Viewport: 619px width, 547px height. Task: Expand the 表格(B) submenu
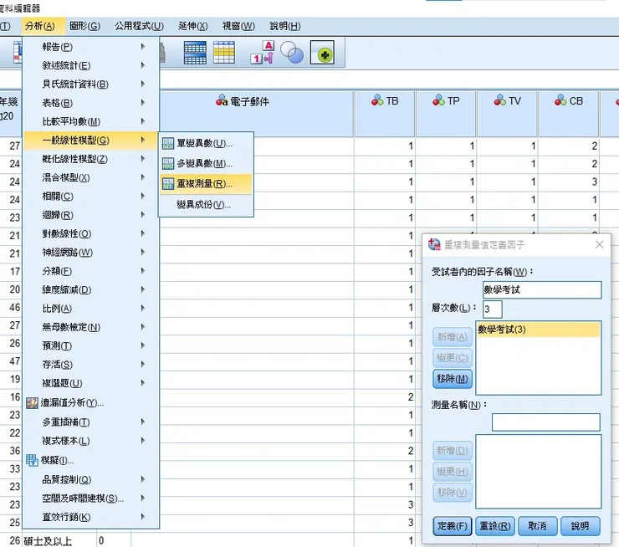(91, 103)
